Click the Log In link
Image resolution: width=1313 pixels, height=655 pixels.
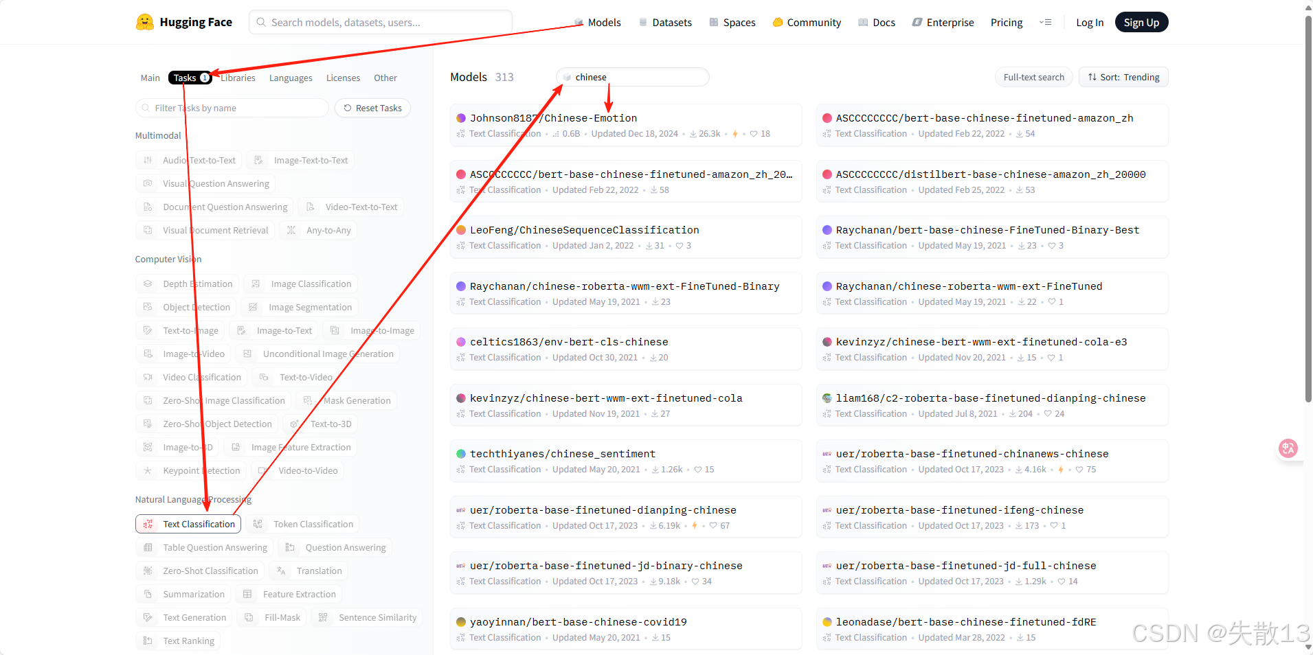tap(1090, 23)
